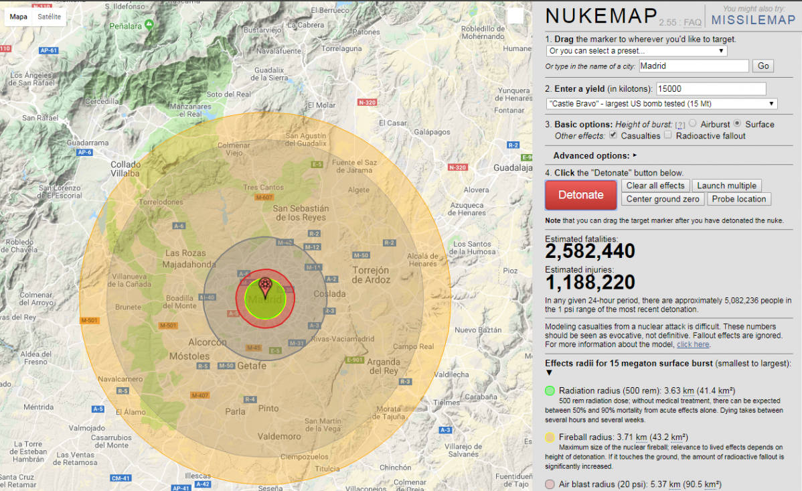Click the M-607 road shield near Tres Cantos
The height and width of the screenshot is (491, 802).
click(x=264, y=198)
